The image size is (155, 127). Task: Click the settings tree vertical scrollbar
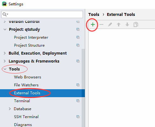(83, 88)
